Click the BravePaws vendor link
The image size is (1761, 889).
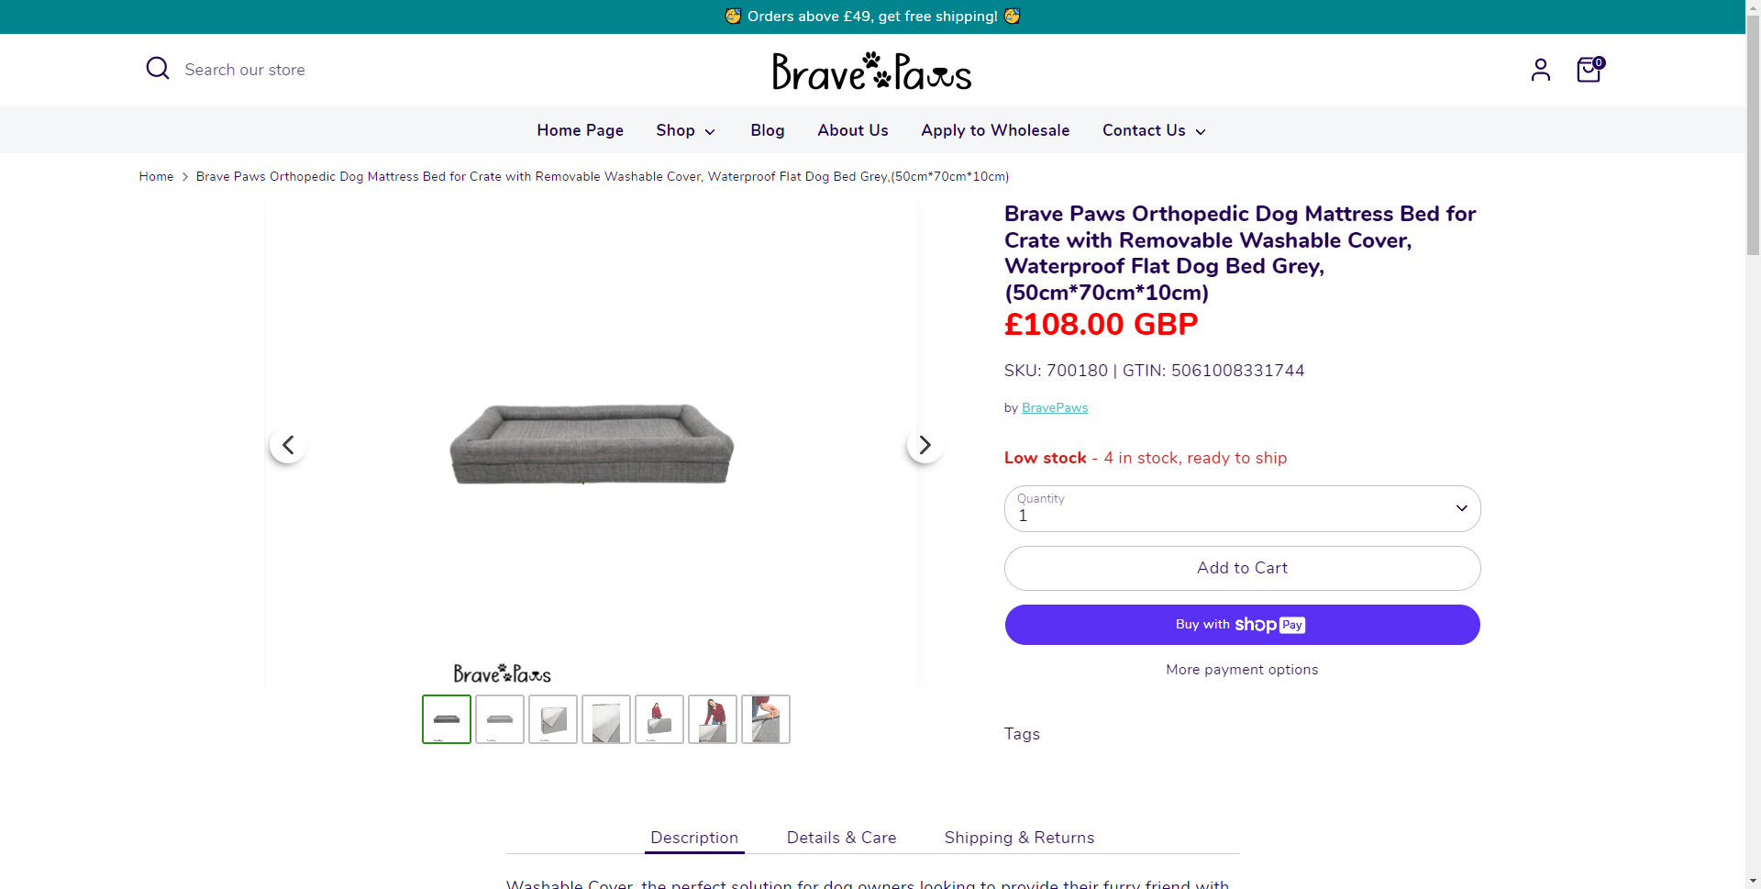1055,407
